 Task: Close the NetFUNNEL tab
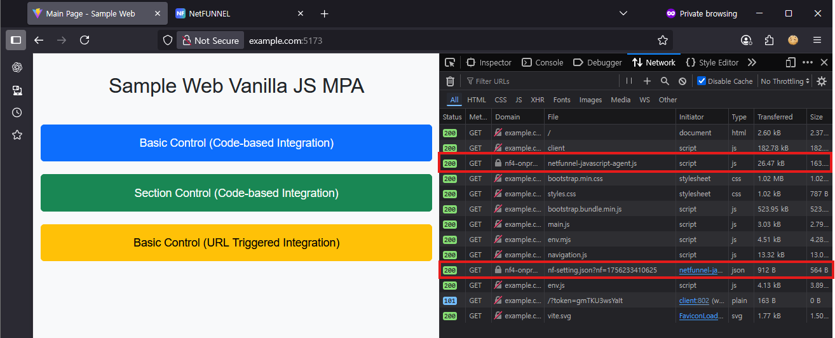301,13
